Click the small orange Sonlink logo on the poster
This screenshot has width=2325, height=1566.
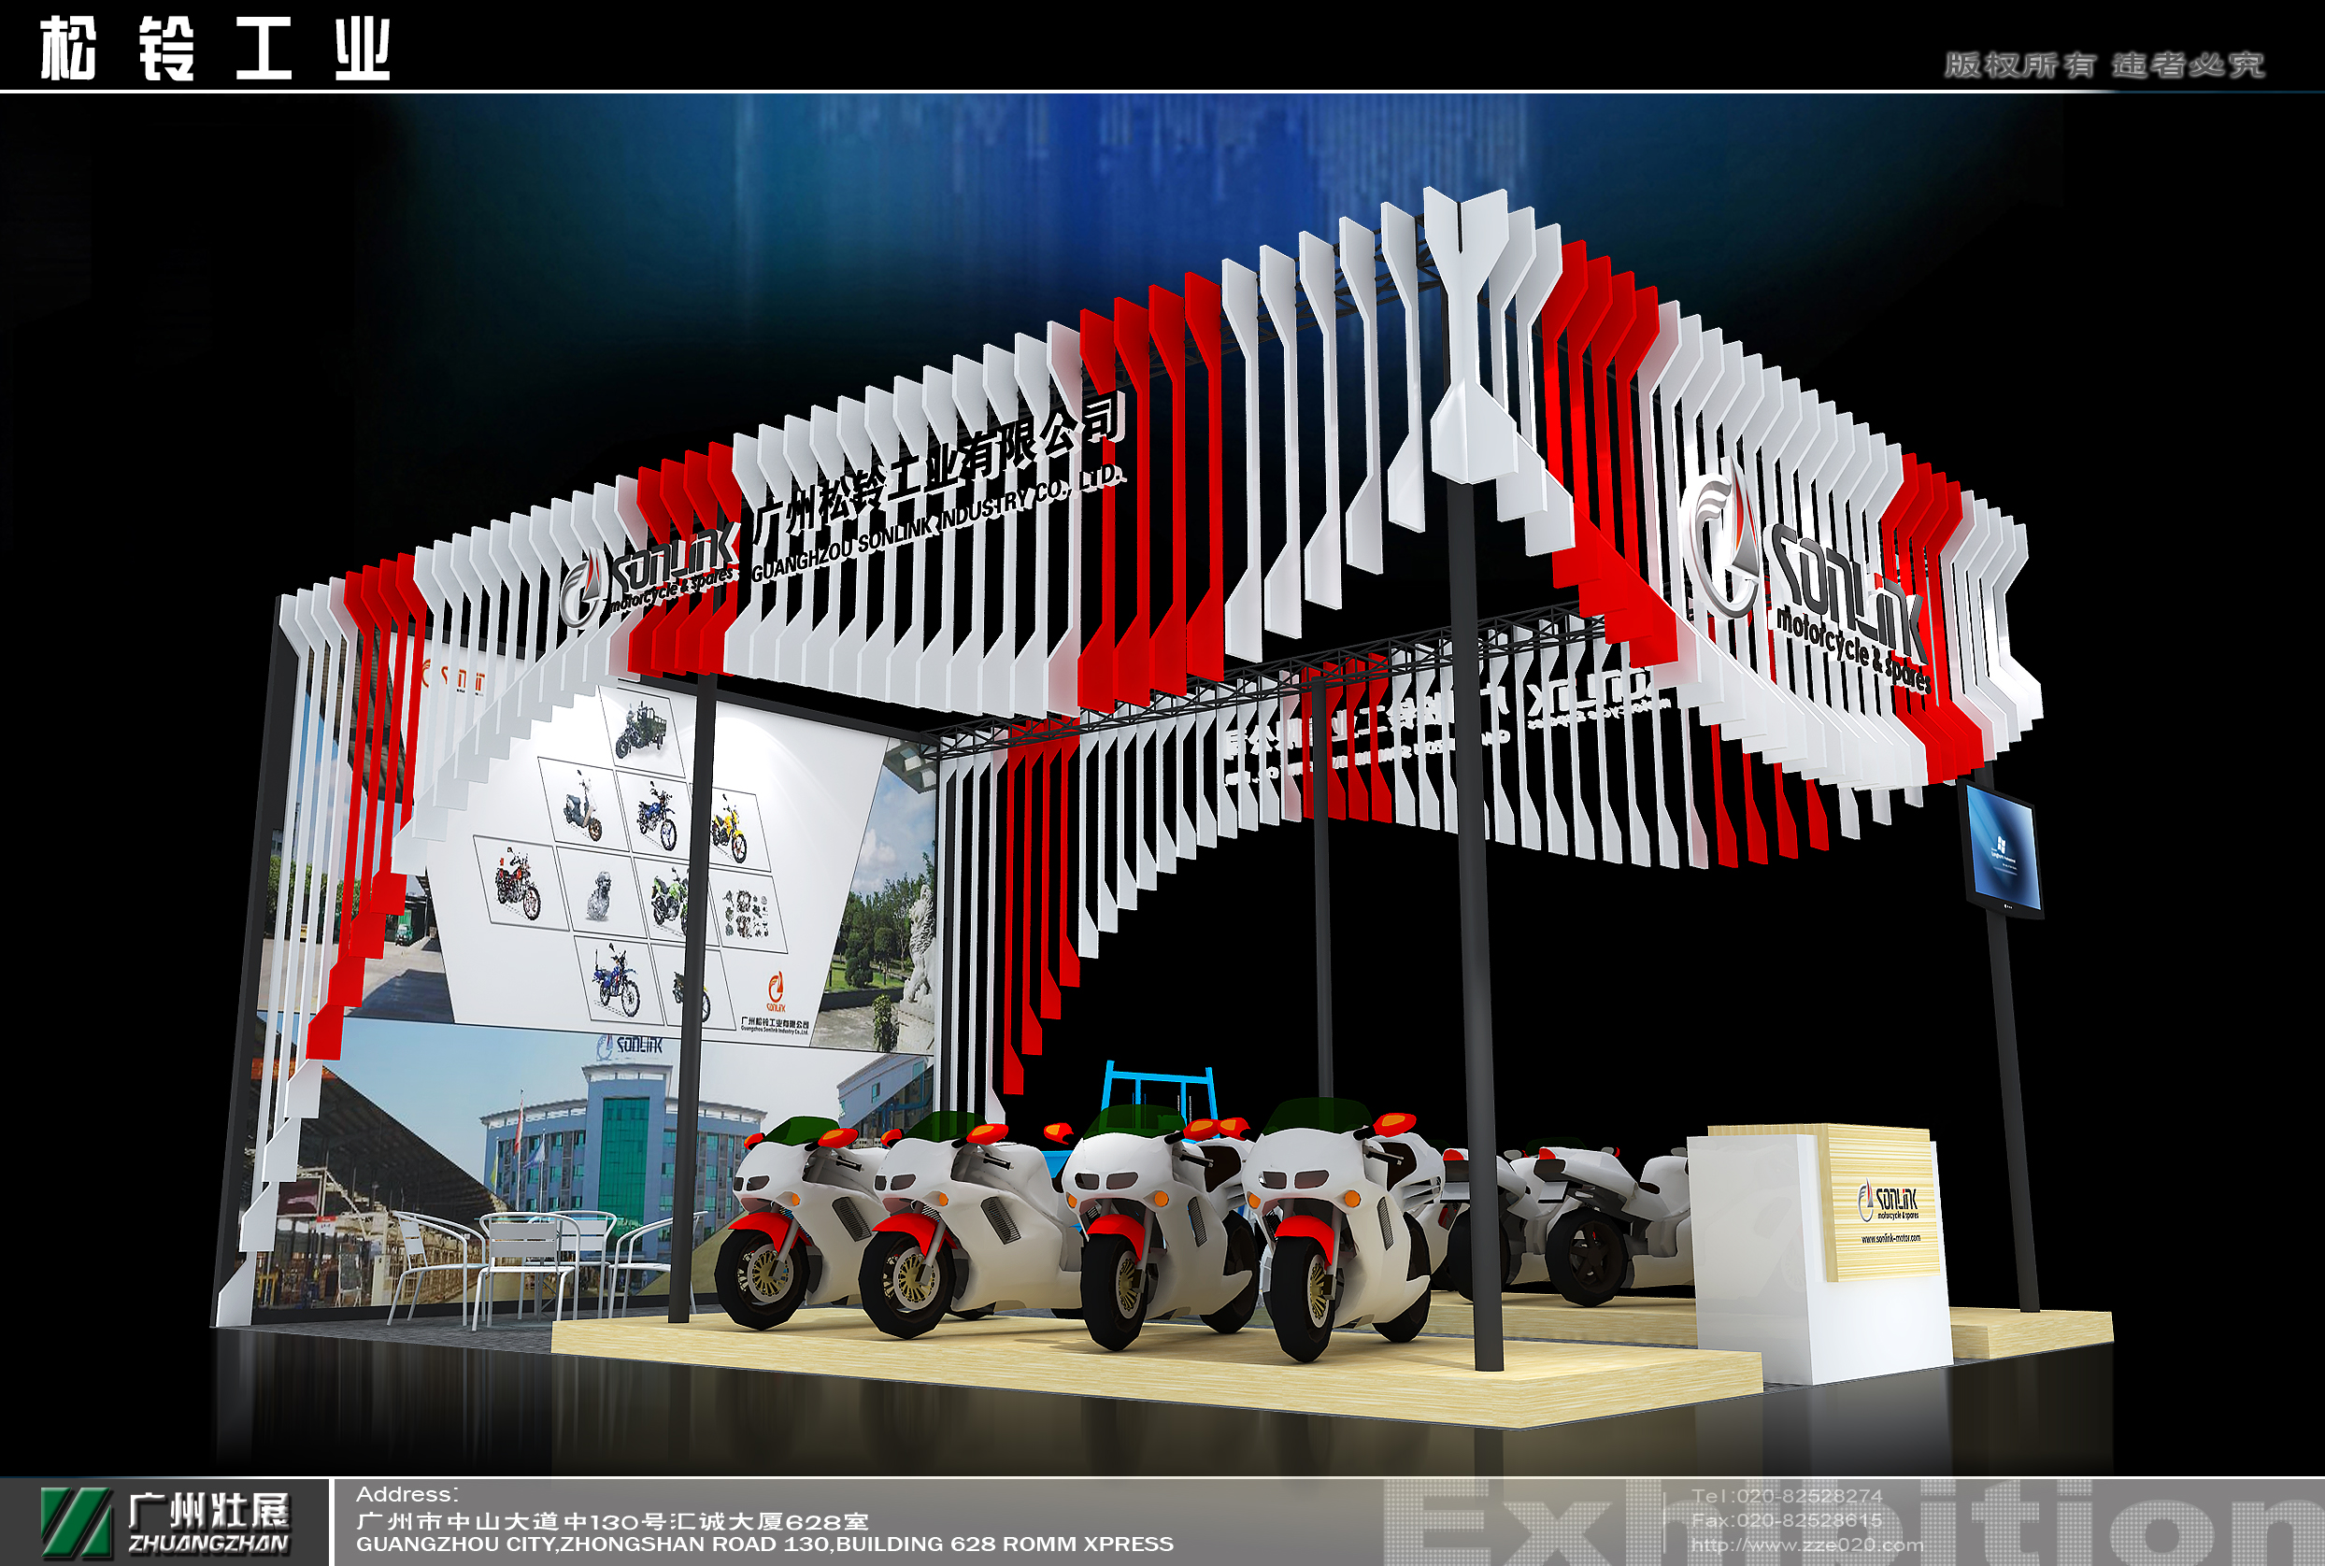tap(776, 992)
